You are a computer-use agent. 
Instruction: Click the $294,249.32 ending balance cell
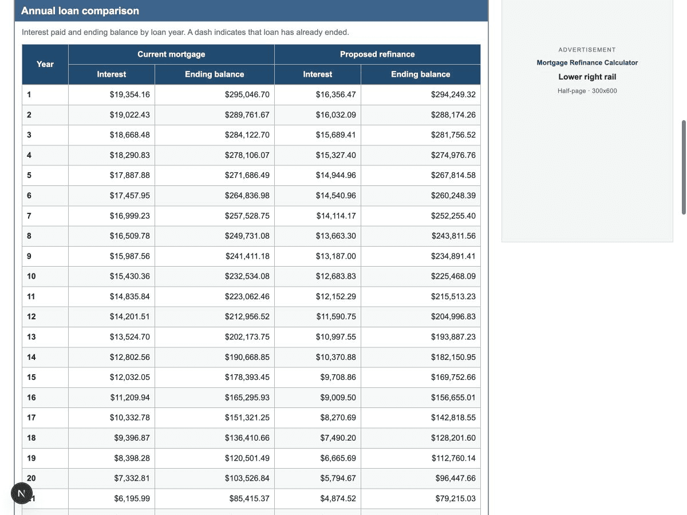421,95
